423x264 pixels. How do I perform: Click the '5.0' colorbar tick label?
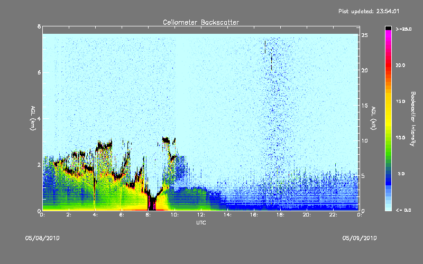point(401,174)
